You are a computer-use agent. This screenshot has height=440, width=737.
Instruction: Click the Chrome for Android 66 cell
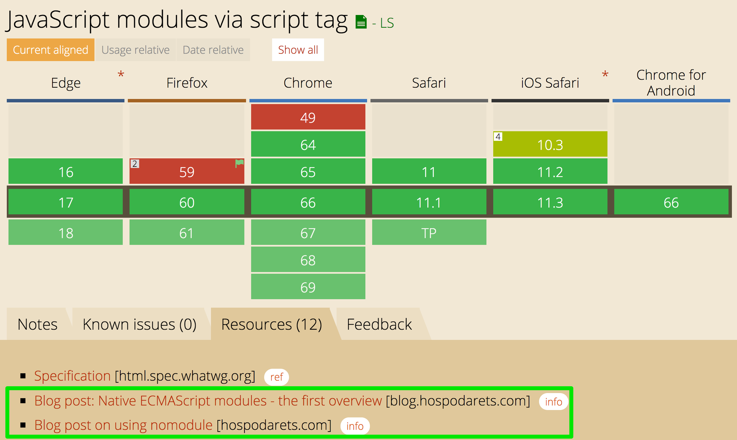(x=671, y=202)
